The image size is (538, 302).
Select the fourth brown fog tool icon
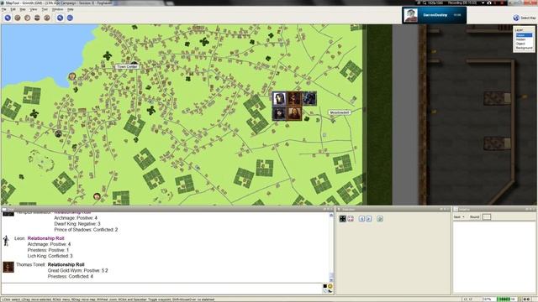pos(37,18)
